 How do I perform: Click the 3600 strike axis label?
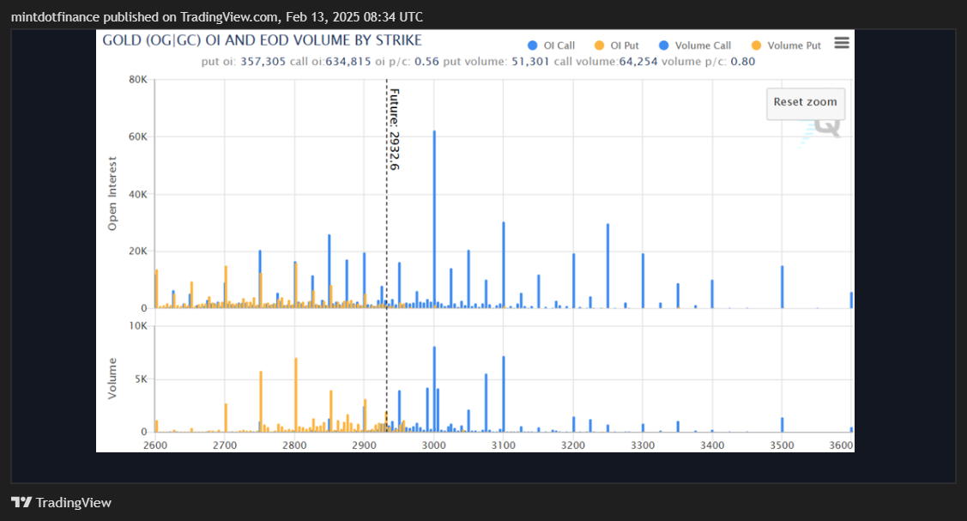[x=841, y=445]
